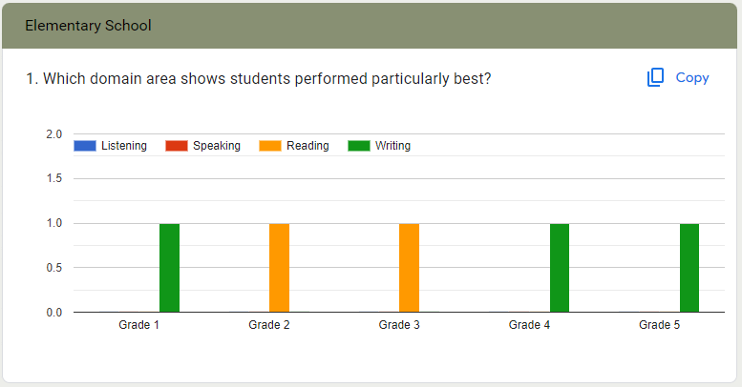Click the orange Reading legend swatch
Screen dimensions: 742x387
(x=270, y=146)
